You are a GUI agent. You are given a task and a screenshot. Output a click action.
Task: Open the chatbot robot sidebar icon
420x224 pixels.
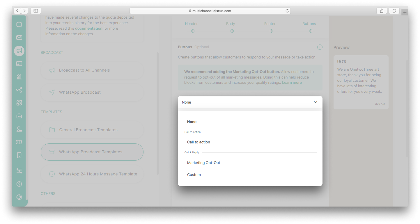(x=19, y=116)
